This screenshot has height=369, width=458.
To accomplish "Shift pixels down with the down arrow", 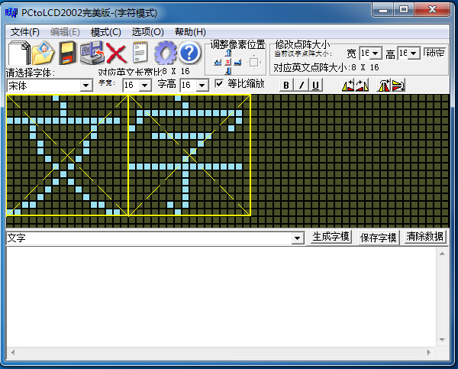I will [x=228, y=71].
